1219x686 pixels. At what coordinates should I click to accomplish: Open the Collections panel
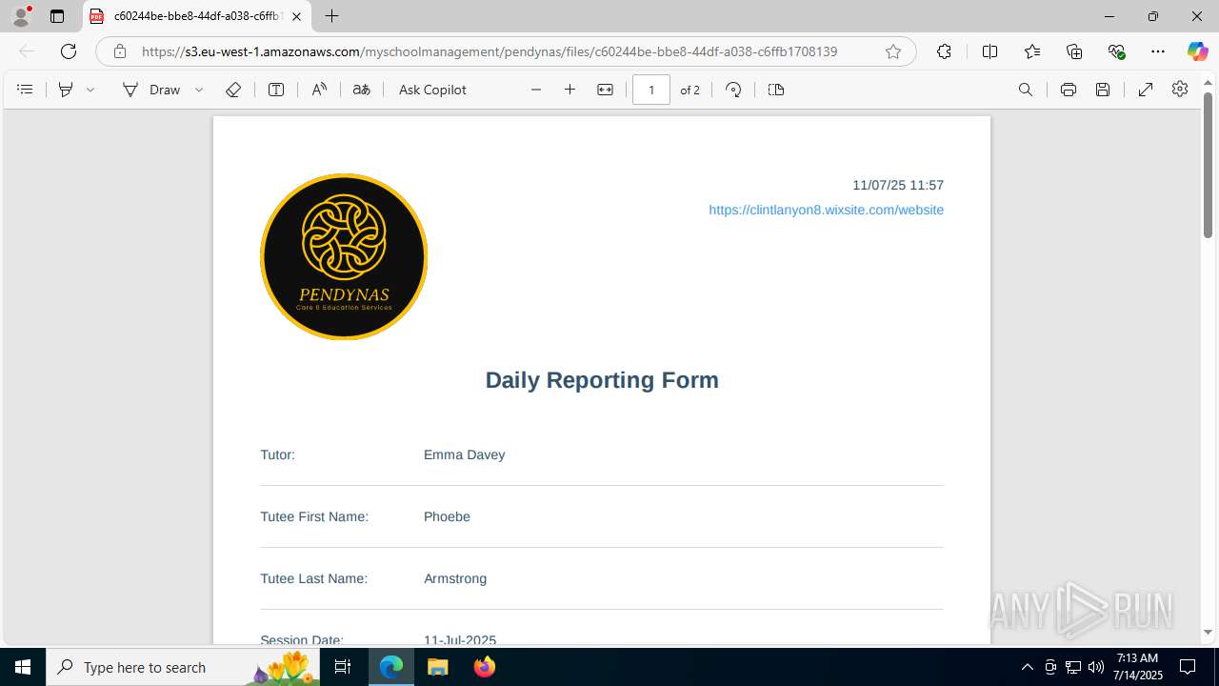coord(1074,51)
